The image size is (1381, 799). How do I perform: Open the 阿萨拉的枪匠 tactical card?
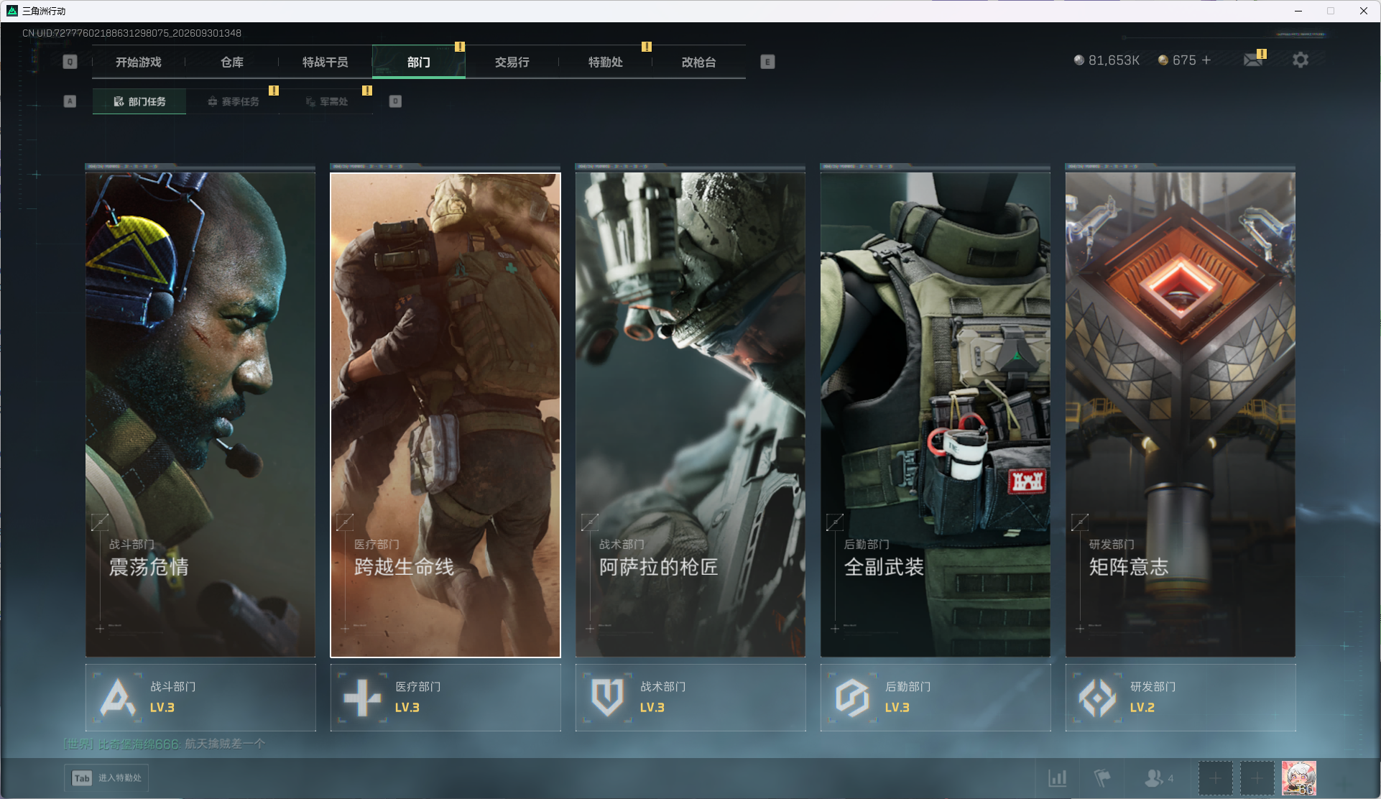[690, 413]
